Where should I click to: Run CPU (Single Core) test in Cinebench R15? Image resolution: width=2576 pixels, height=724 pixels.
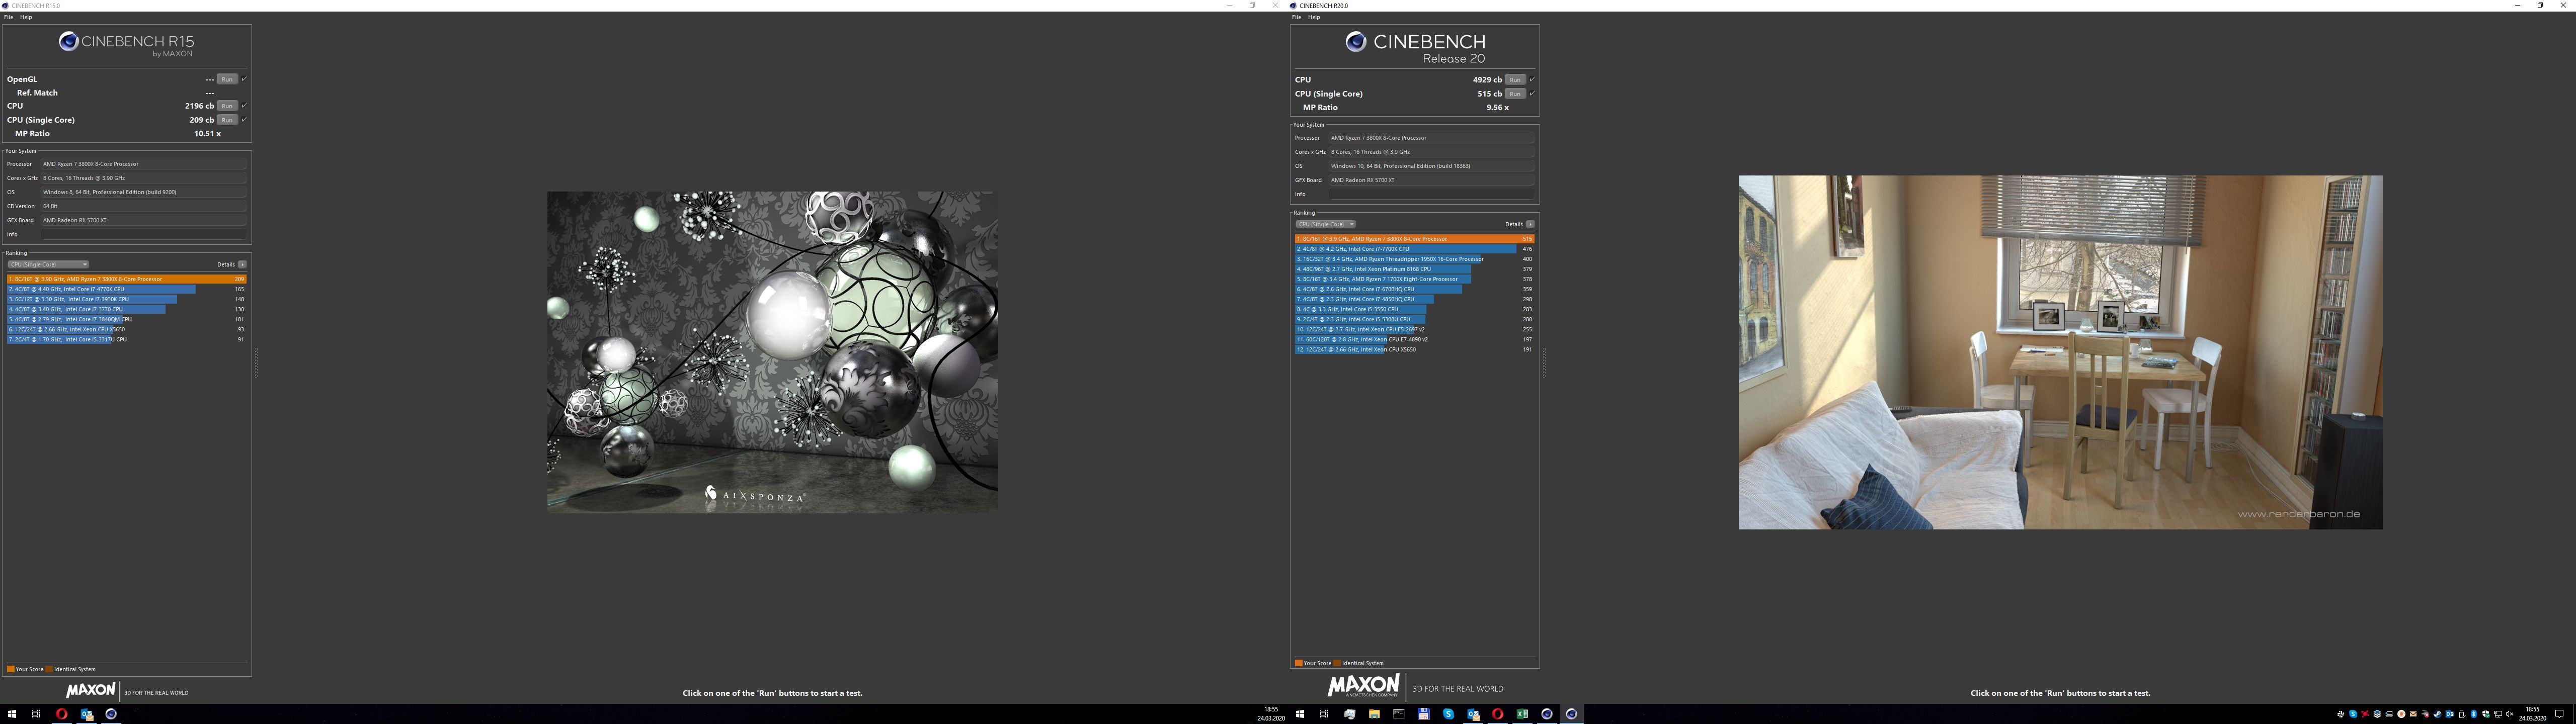point(227,120)
